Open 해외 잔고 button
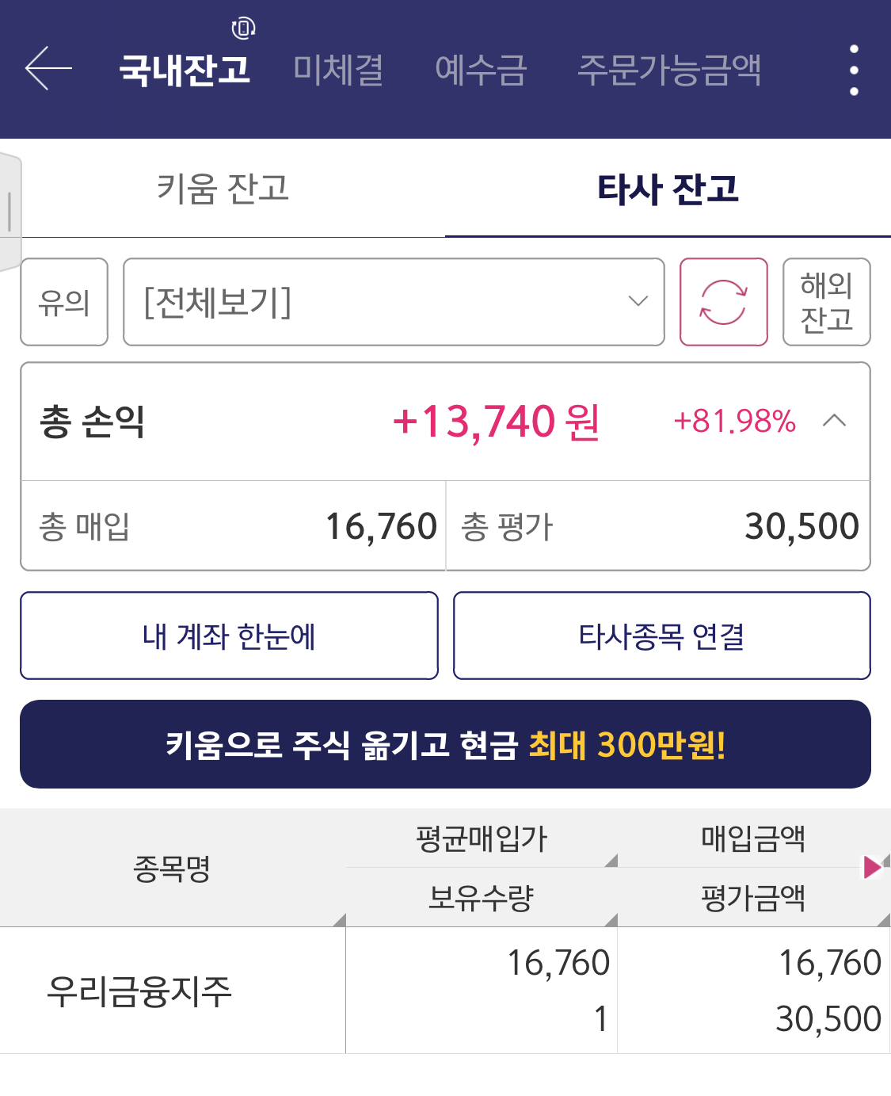Viewport: 891px width, 1096px height. pos(826,302)
